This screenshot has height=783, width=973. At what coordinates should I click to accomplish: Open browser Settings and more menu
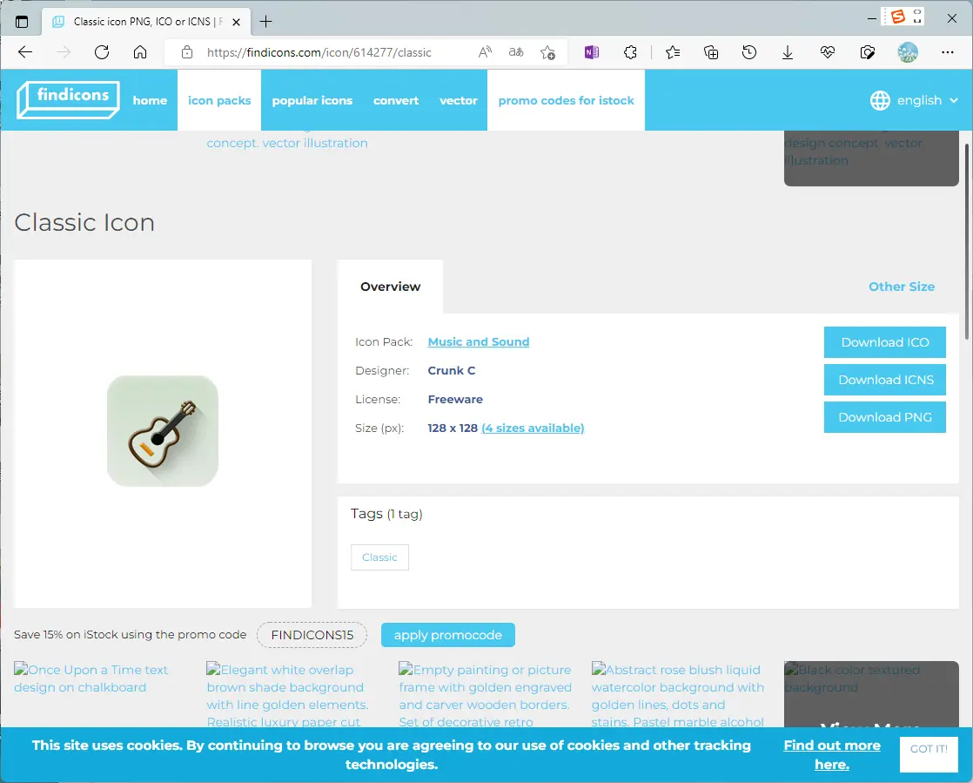pyautogui.click(x=948, y=52)
